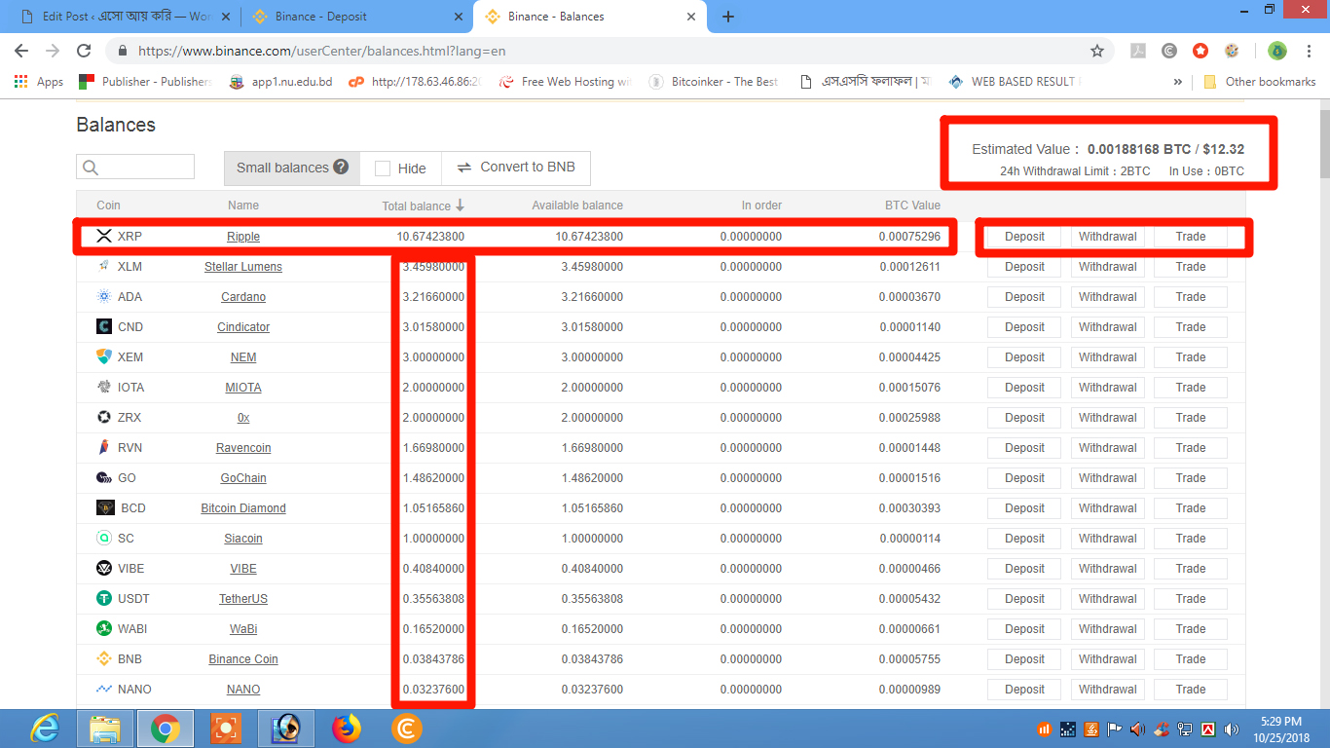Viewport: 1330px width, 748px height.
Task: Open the red star extension icon
Action: pos(1201,51)
